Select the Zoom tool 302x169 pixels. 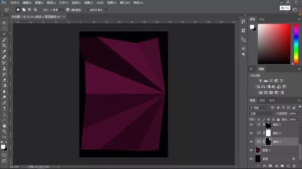[x=4, y=131]
